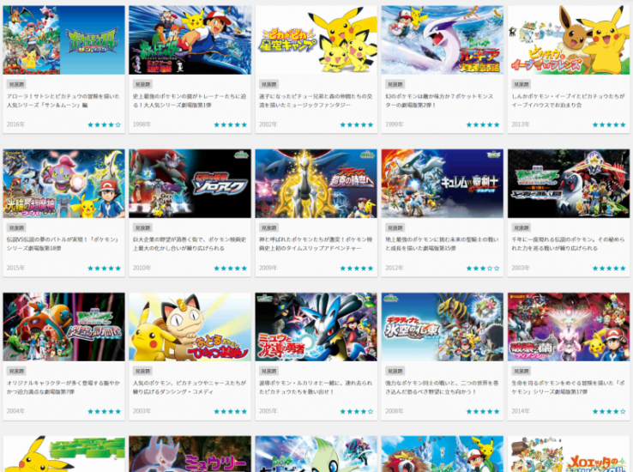Viewport: 633px width, 472px height.
Task: Click the 2008年 year label
Action: coord(395,411)
